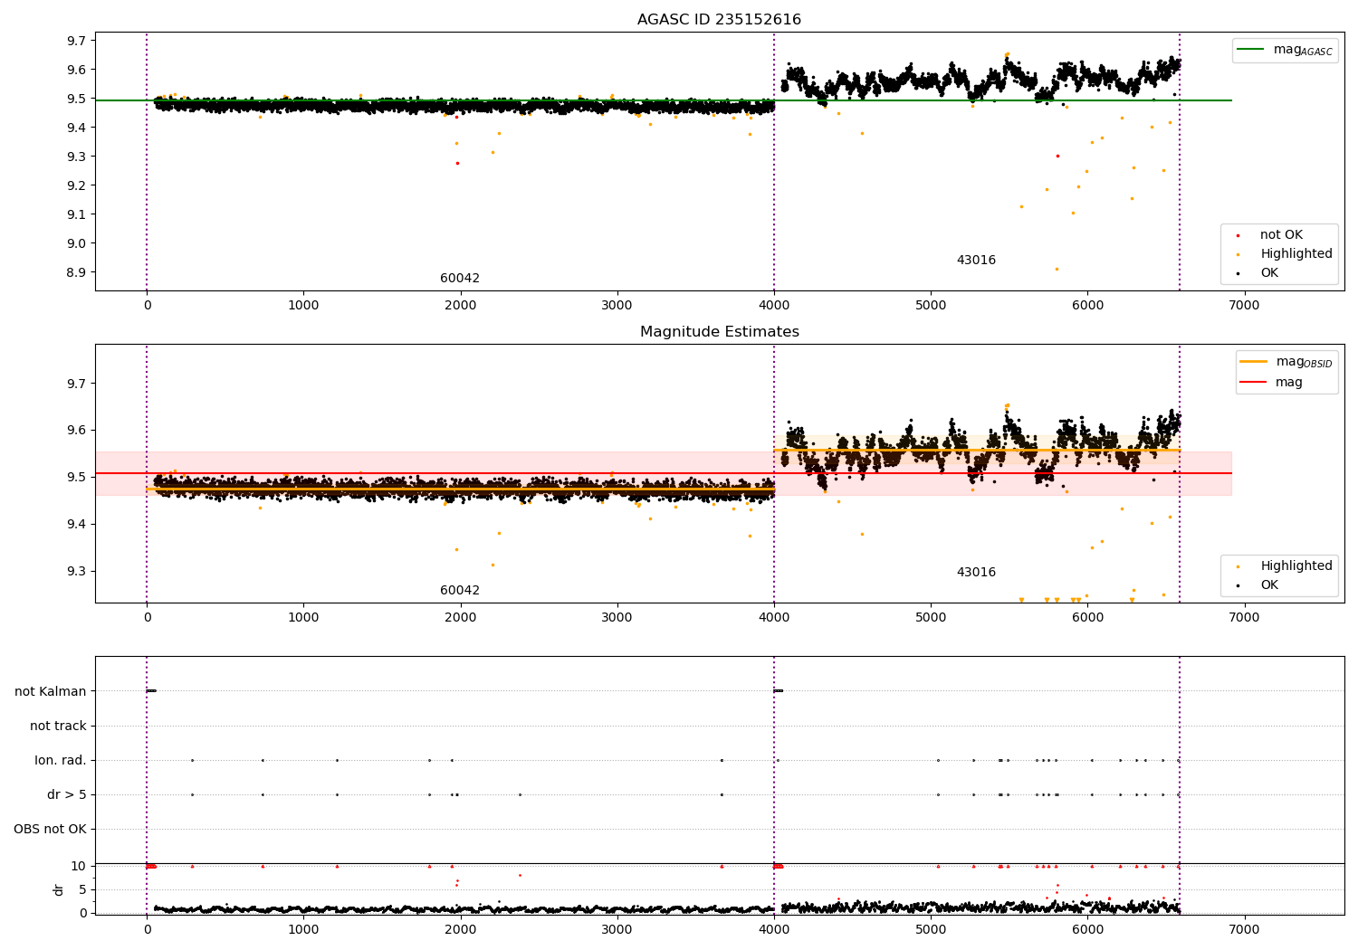The image size is (1358, 950).
Task: Click the '60042' label in the middle plot
Action: (x=460, y=591)
